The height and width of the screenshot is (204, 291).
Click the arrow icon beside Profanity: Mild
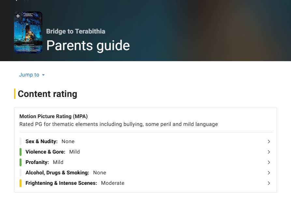tap(269, 162)
